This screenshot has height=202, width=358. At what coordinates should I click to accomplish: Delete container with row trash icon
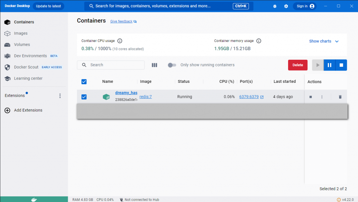(x=340, y=97)
